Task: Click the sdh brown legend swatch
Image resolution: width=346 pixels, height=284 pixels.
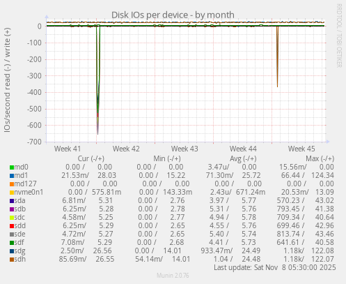Action: pos(12,260)
